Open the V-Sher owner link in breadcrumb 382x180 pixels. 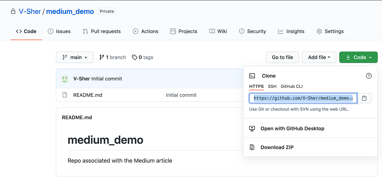click(30, 11)
